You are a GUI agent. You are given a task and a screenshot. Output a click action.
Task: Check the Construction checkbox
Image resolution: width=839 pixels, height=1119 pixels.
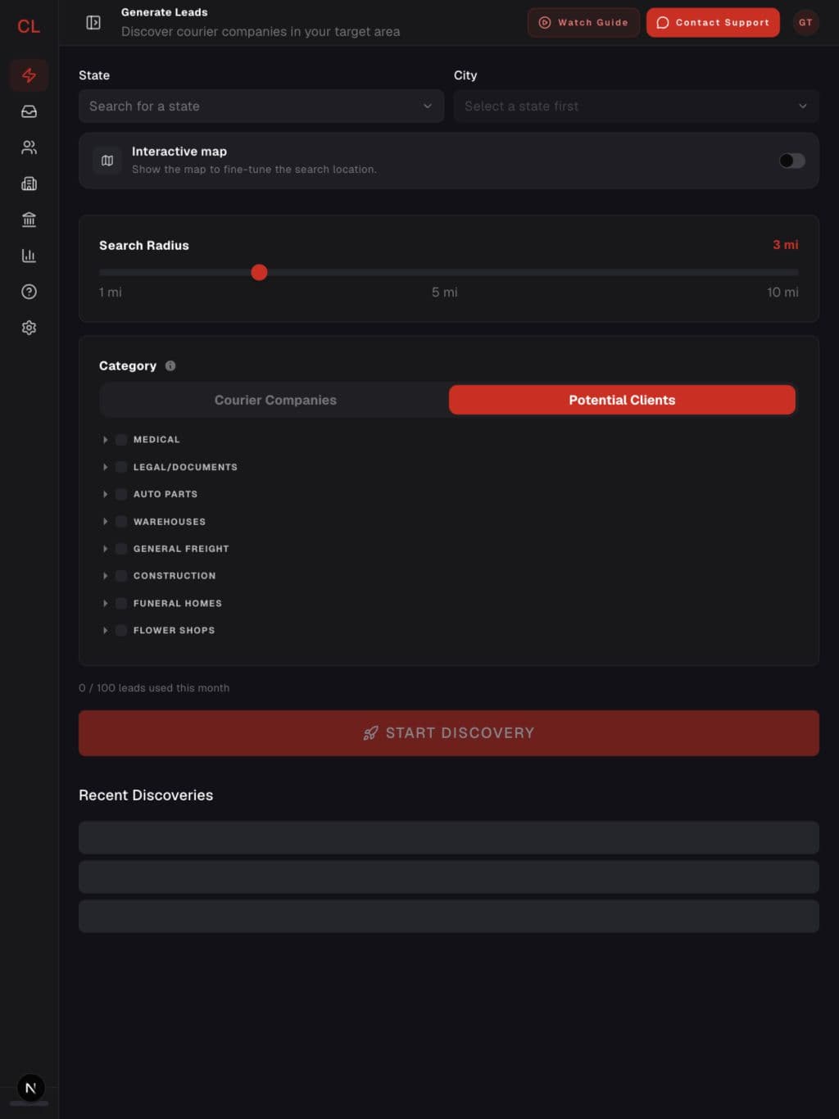point(121,576)
